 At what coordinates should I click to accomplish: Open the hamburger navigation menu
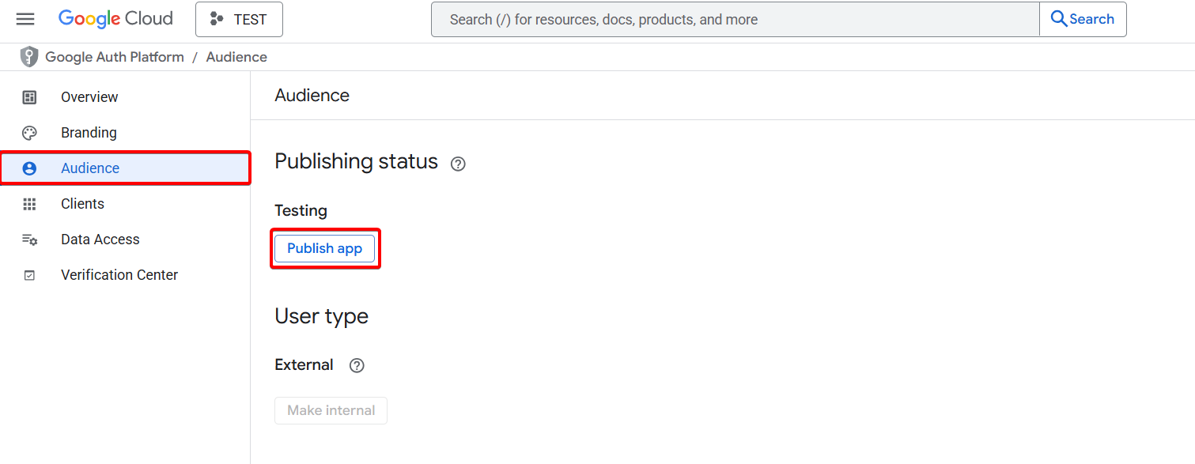coord(25,19)
